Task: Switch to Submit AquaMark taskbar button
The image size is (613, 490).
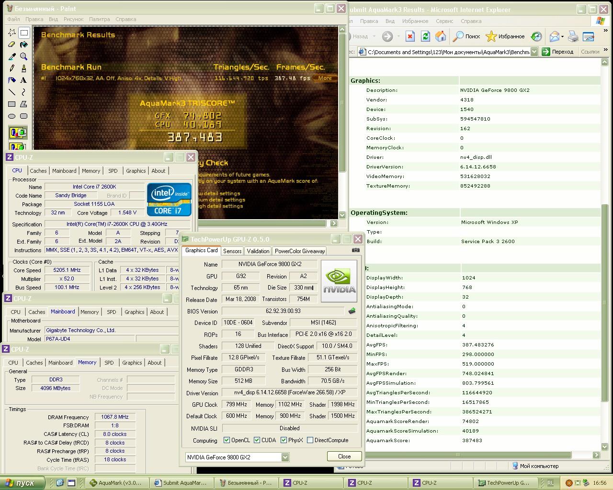Action: coord(181,483)
